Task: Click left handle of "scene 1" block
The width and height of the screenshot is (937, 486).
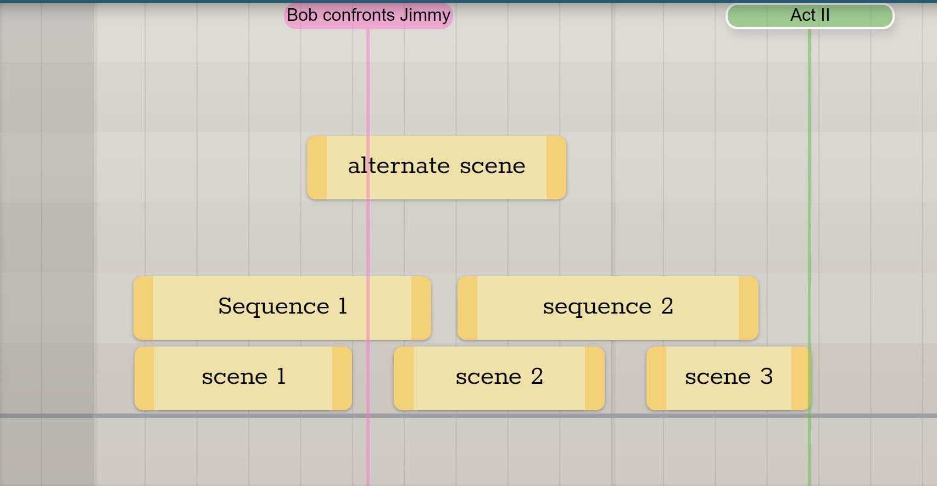Action: pos(144,378)
